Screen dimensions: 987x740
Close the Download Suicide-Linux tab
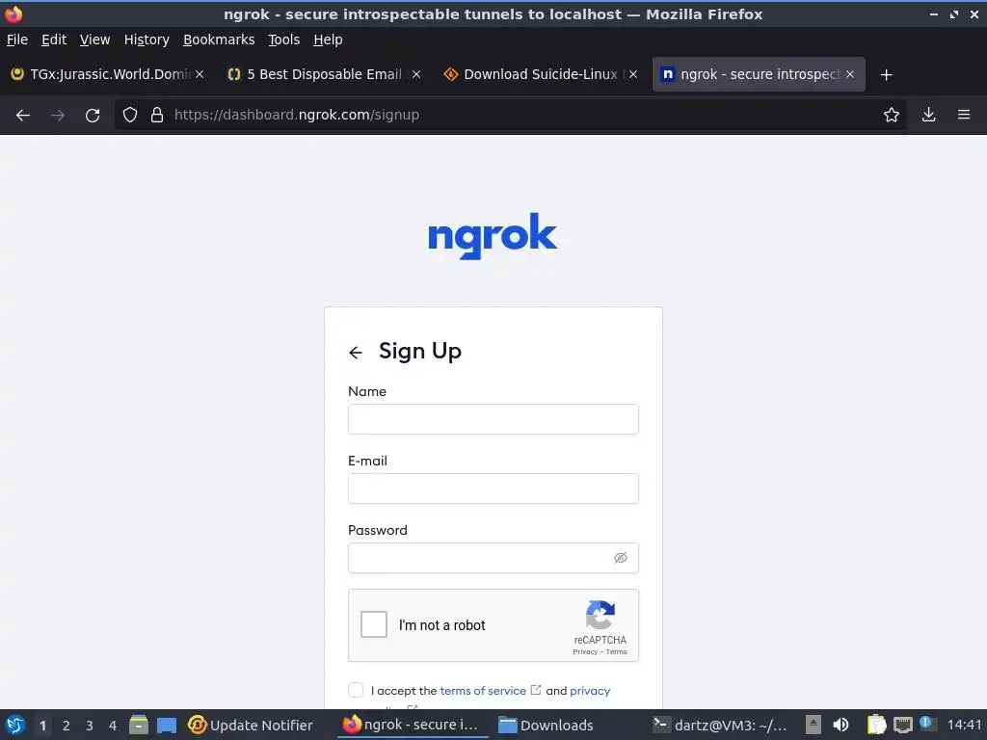tap(633, 74)
